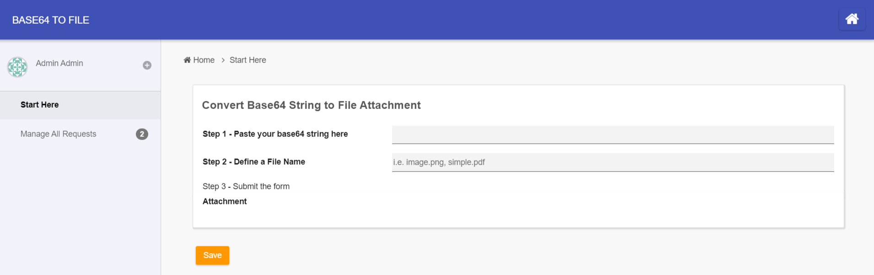This screenshot has height=275, width=874.
Task: Focus the File Name input field
Action: (x=613, y=162)
